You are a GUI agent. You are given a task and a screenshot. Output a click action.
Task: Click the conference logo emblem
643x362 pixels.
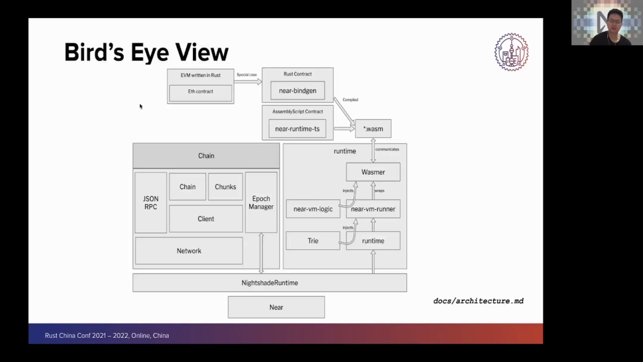pos(511,52)
